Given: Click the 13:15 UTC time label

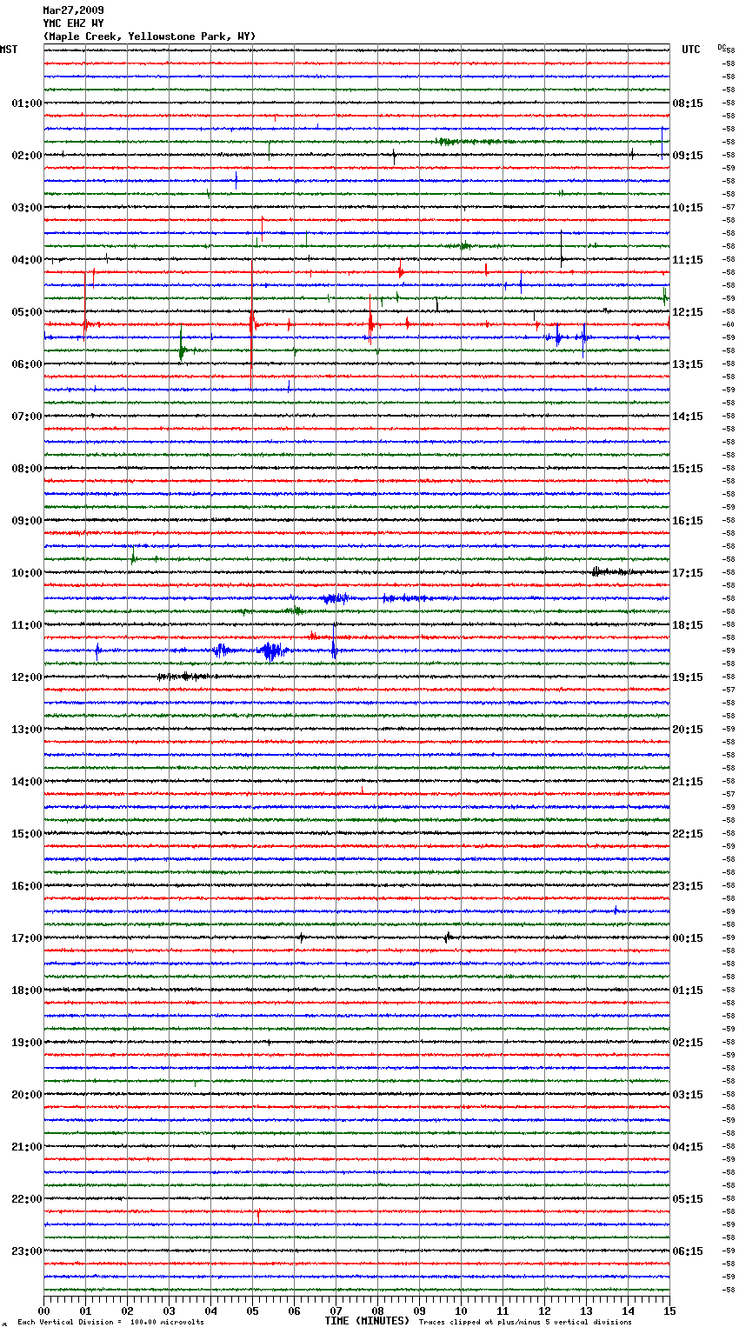Looking at the screenshot, I should [x=688, y=364].
